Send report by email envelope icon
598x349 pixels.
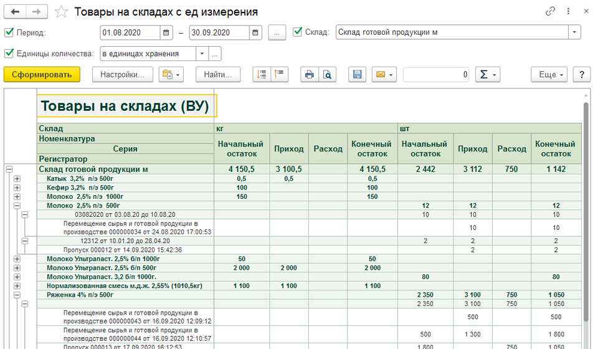click(x=384, y=74)
